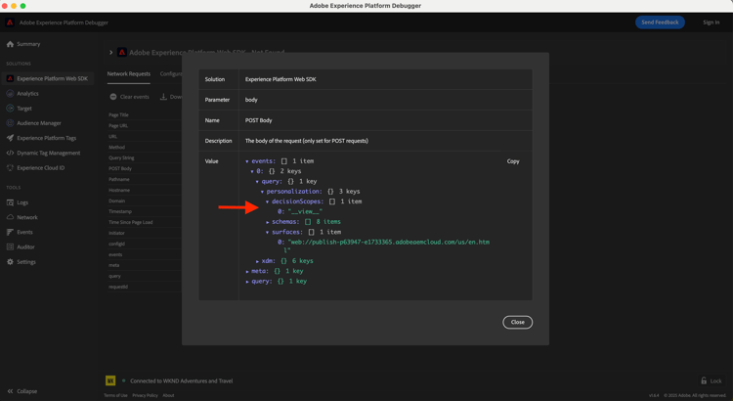Click the requestId row label
Screen dimensions: 733x401
click(x=118, y=287)
